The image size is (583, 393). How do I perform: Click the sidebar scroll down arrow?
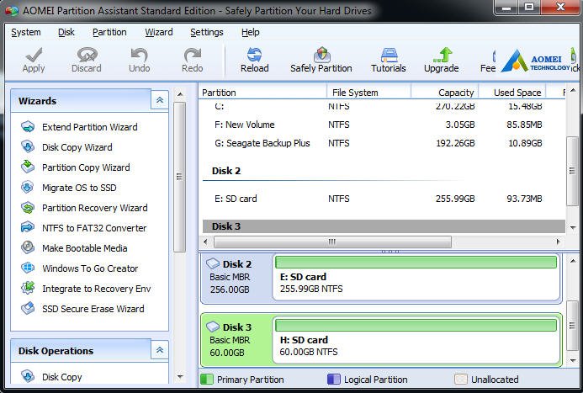[x=180, y=377]
